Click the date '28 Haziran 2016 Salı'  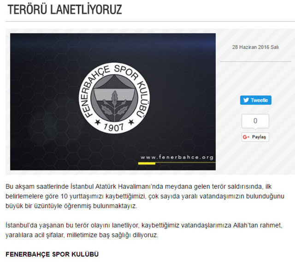click(x=255, y=47)
